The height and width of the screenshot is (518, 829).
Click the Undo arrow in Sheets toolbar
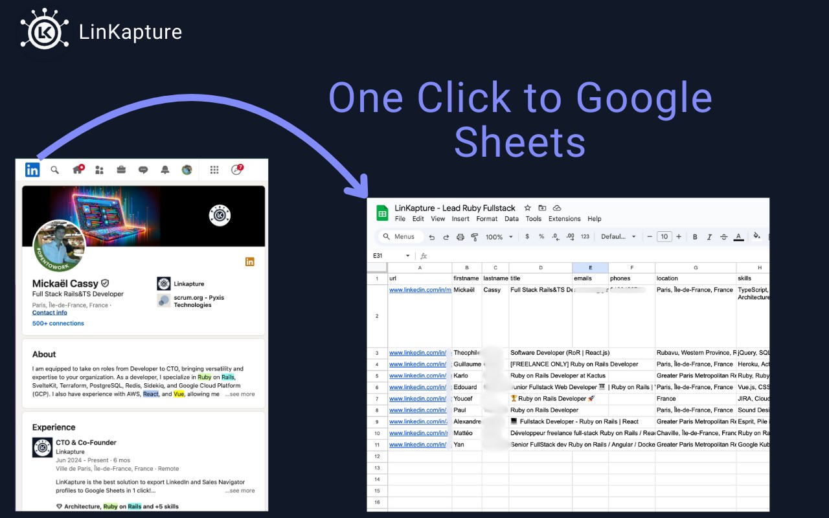(432, 237)
